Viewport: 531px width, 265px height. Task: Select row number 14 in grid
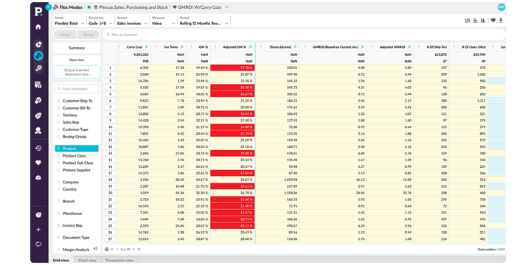point(110,153)
